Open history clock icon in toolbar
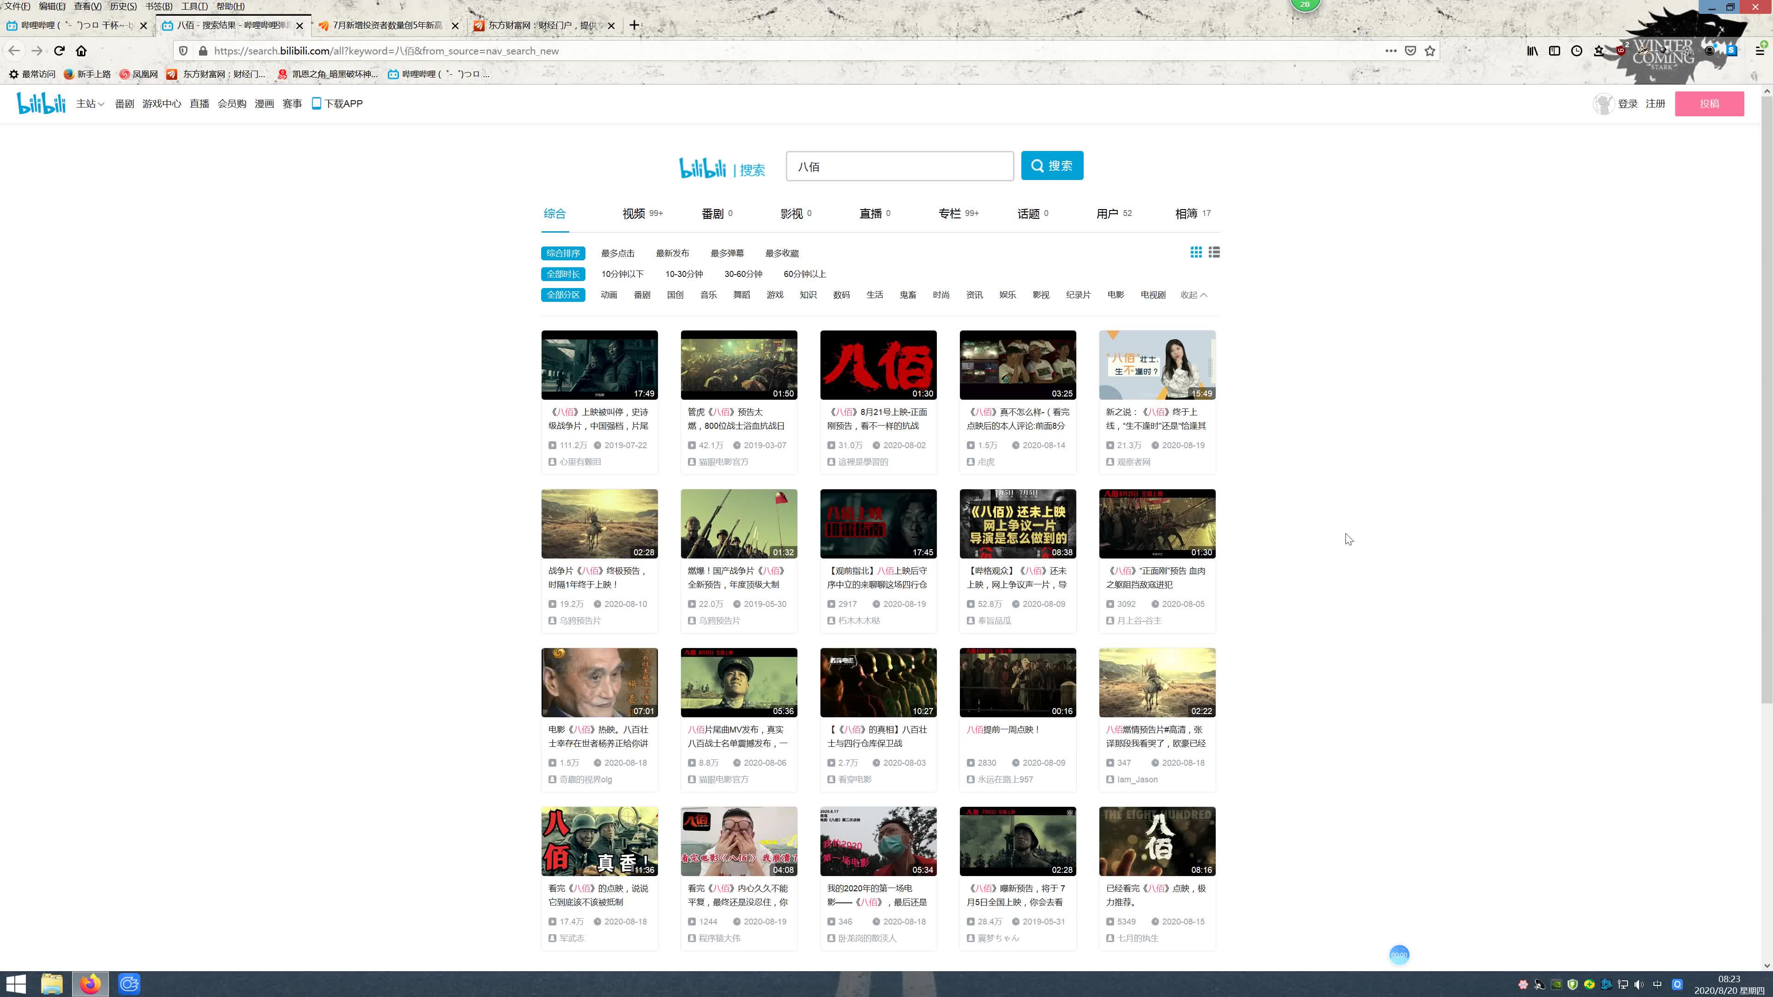This screenshot has width=1773, height=997. click(x=1577, y=51)
